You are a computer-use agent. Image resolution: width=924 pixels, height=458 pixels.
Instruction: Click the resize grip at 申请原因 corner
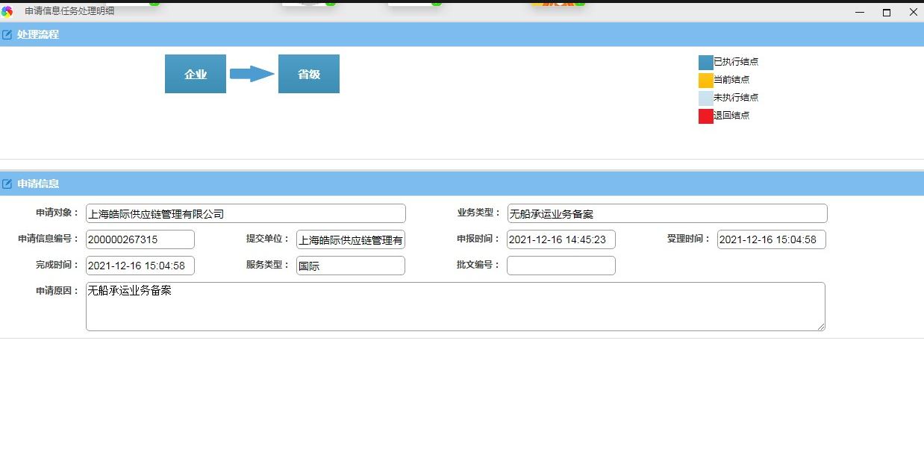[822, 327]
